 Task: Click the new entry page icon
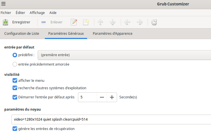(x=86, y=22)
